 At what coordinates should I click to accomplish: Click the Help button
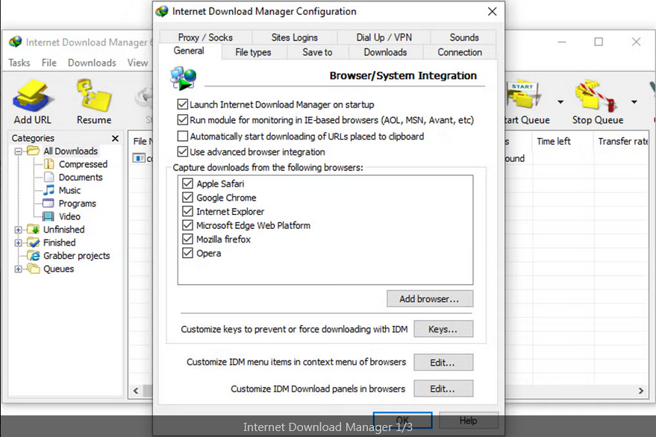click(x=469, y=421)
